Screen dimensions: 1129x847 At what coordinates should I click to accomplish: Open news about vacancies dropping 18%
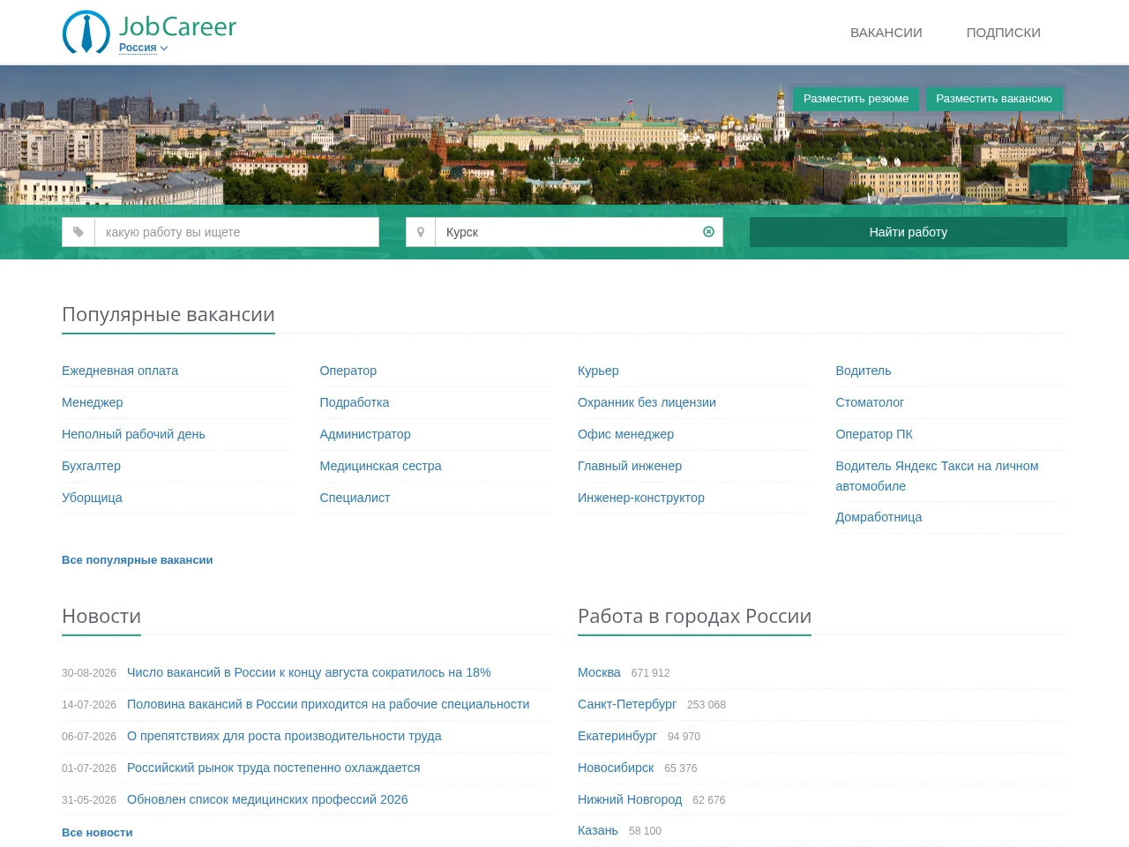pos(309,672)
